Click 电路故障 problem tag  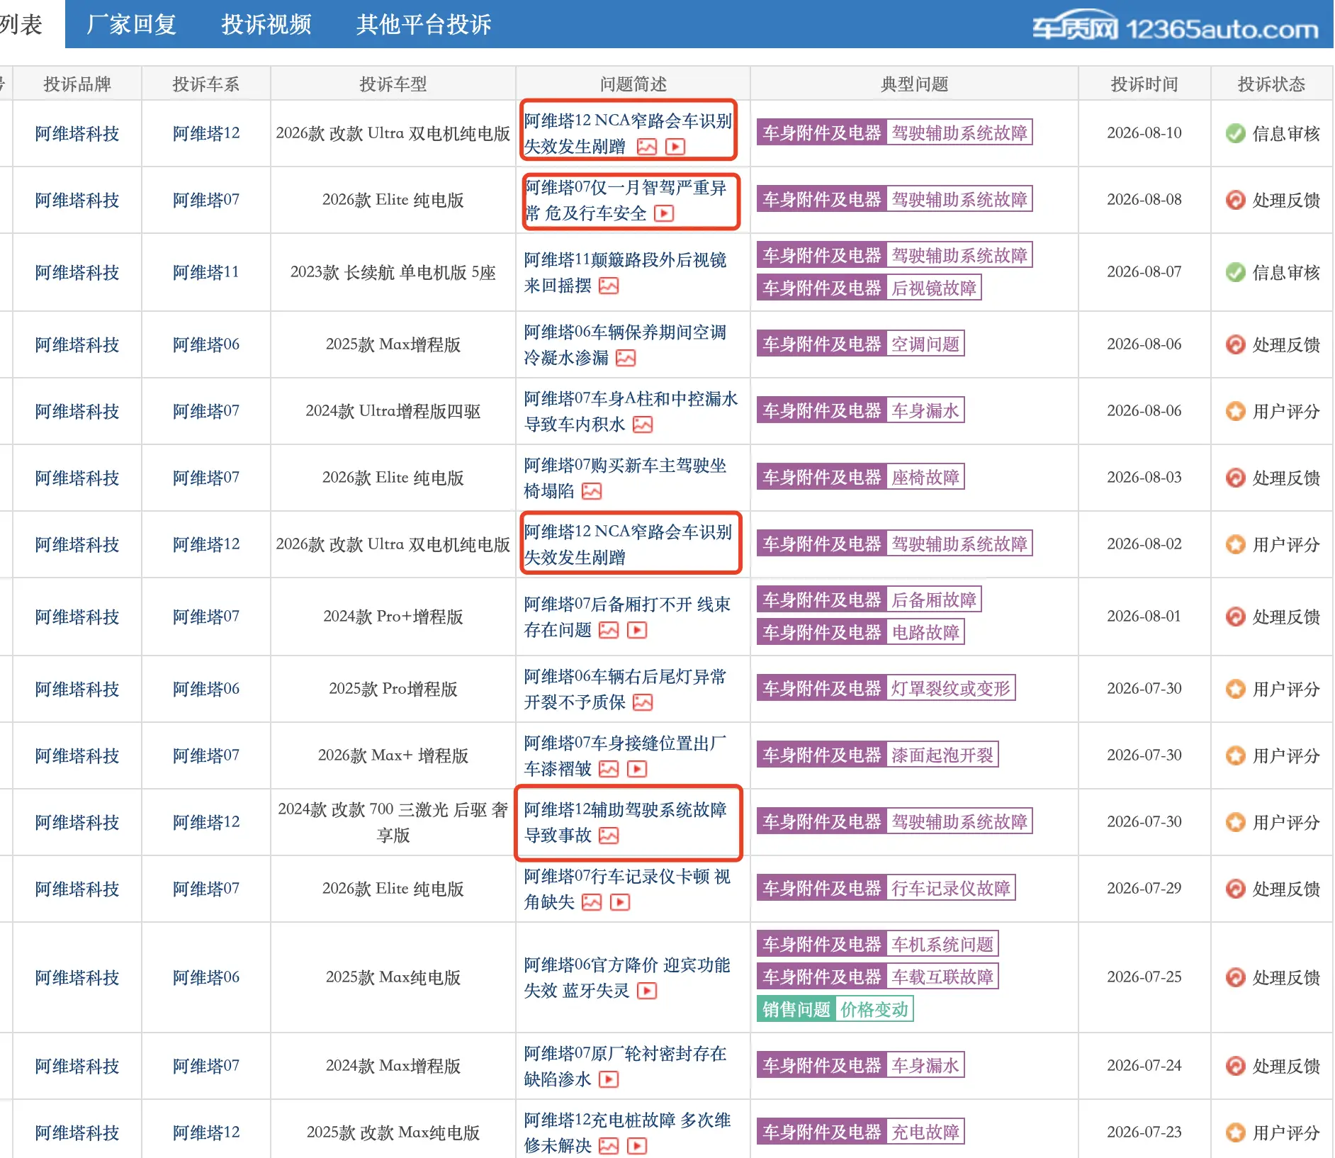pyautogui.click(x=925, y=632)
